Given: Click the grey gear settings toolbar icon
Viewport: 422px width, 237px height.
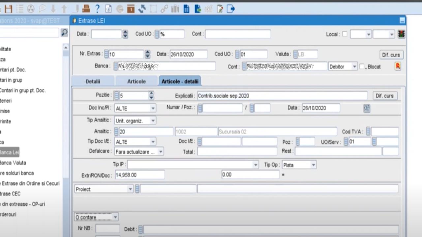Looking at the screenshot, I should pyautogui.click(x=208, y=9).
